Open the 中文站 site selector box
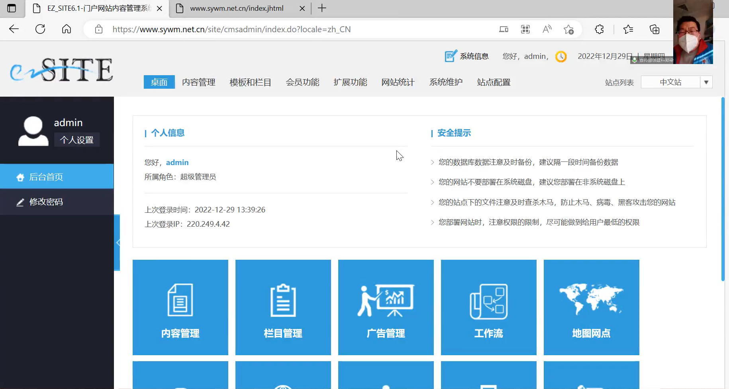 (670, 82)
